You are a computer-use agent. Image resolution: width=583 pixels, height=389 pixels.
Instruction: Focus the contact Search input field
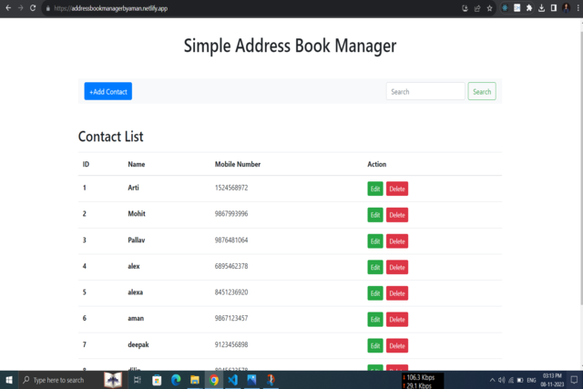pyautogui.click(x=425, y=91)
